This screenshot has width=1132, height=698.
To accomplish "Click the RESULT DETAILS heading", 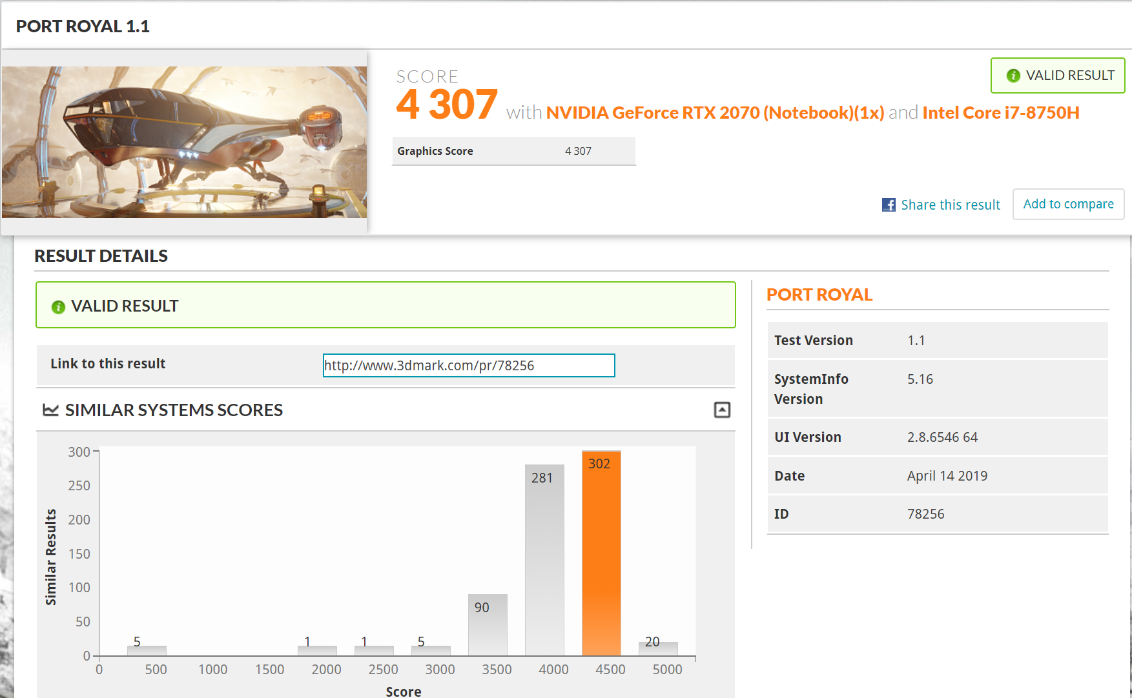I will (x=101, y=256).
